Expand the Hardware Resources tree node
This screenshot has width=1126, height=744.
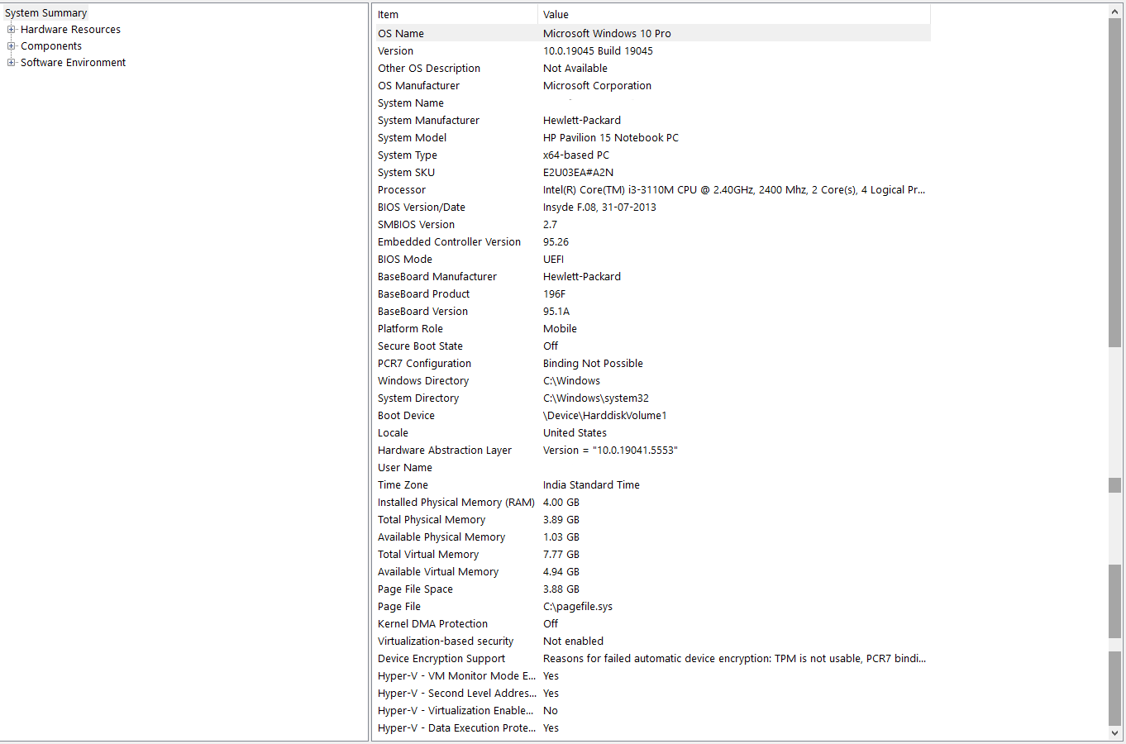(11, 29)
